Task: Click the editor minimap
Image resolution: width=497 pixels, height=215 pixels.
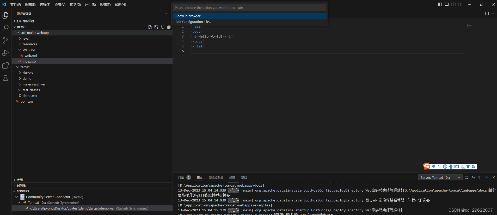Action: (x=469, y=25)
